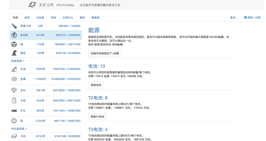Viewport: 266px width, 141px height.
Task: Click remaining time 07:02:50
Action: pyautogui.click(x=118, y=45)
